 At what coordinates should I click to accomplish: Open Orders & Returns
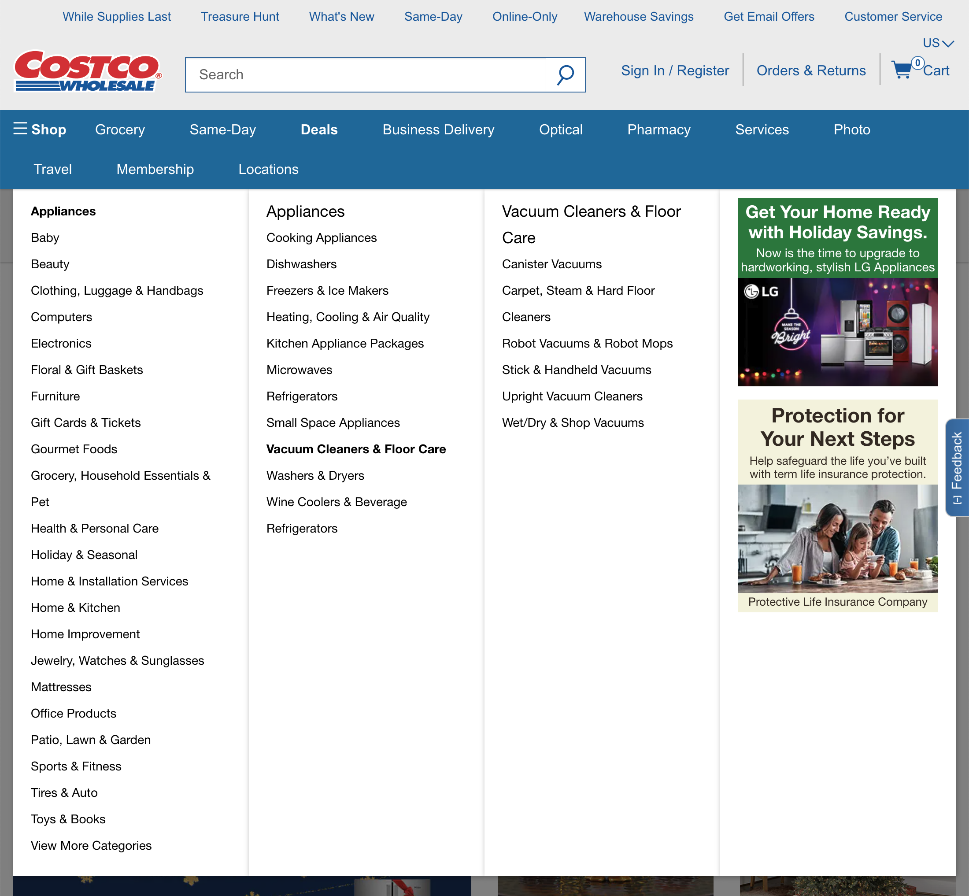[811, 70]
